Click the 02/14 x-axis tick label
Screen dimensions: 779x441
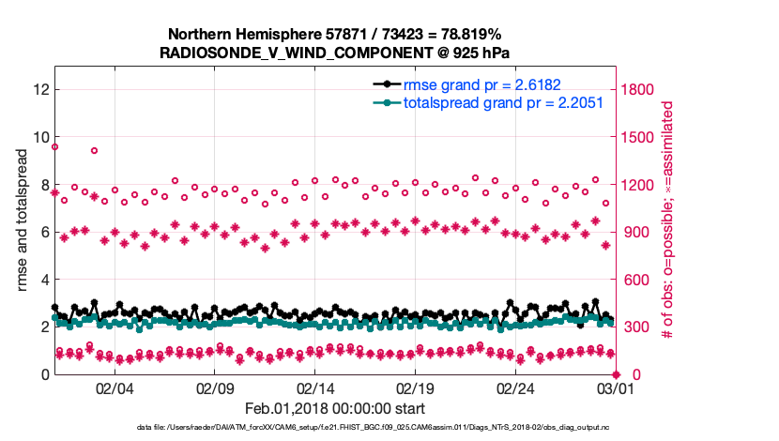(x=315, y=388)
